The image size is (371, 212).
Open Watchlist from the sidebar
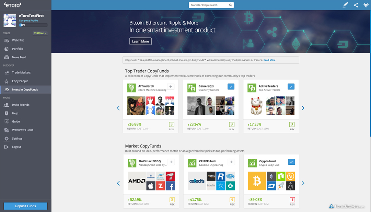25,40
